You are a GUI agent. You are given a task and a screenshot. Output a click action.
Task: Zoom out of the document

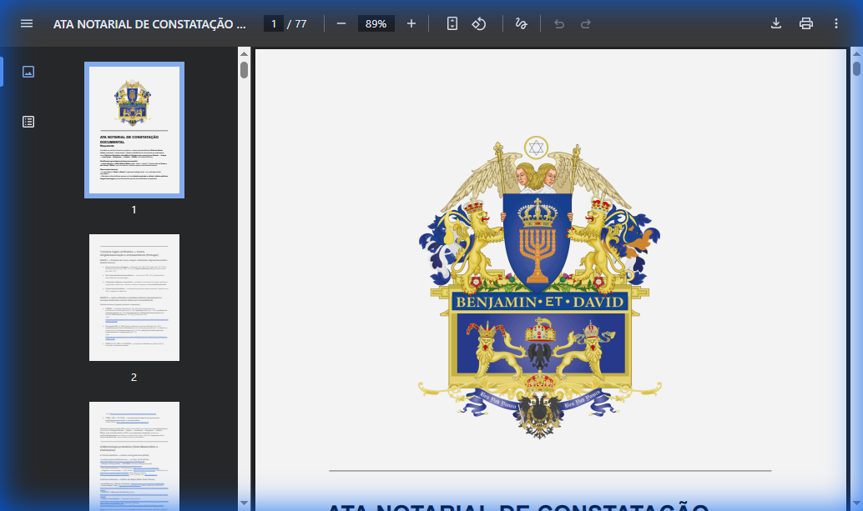click(x=340, y=23)
